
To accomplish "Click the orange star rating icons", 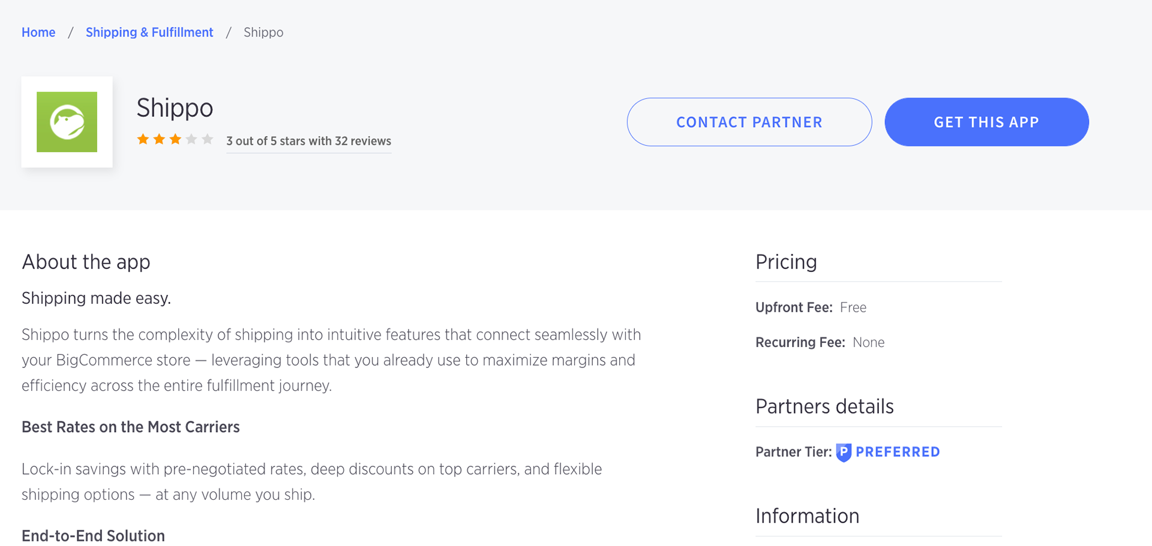I will coord(175,140).
